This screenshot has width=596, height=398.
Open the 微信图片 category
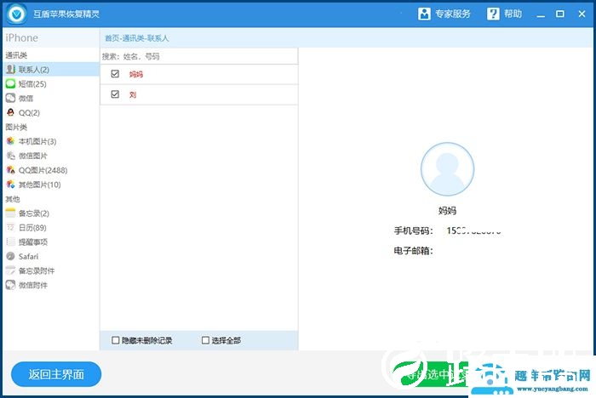click(33, 156)
